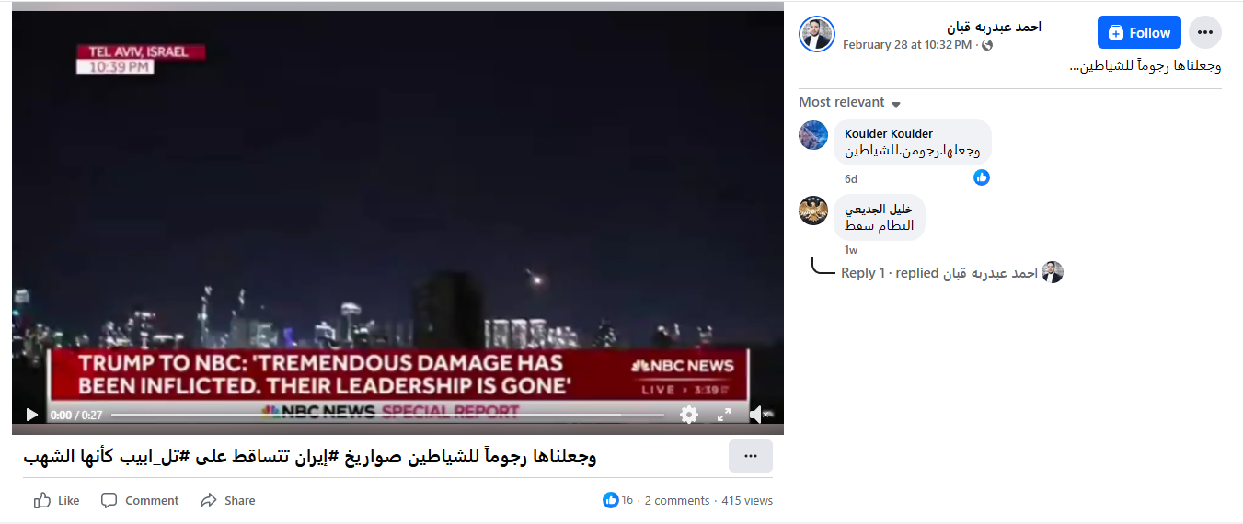Open the post author's profile picture

tap(816, 34)
